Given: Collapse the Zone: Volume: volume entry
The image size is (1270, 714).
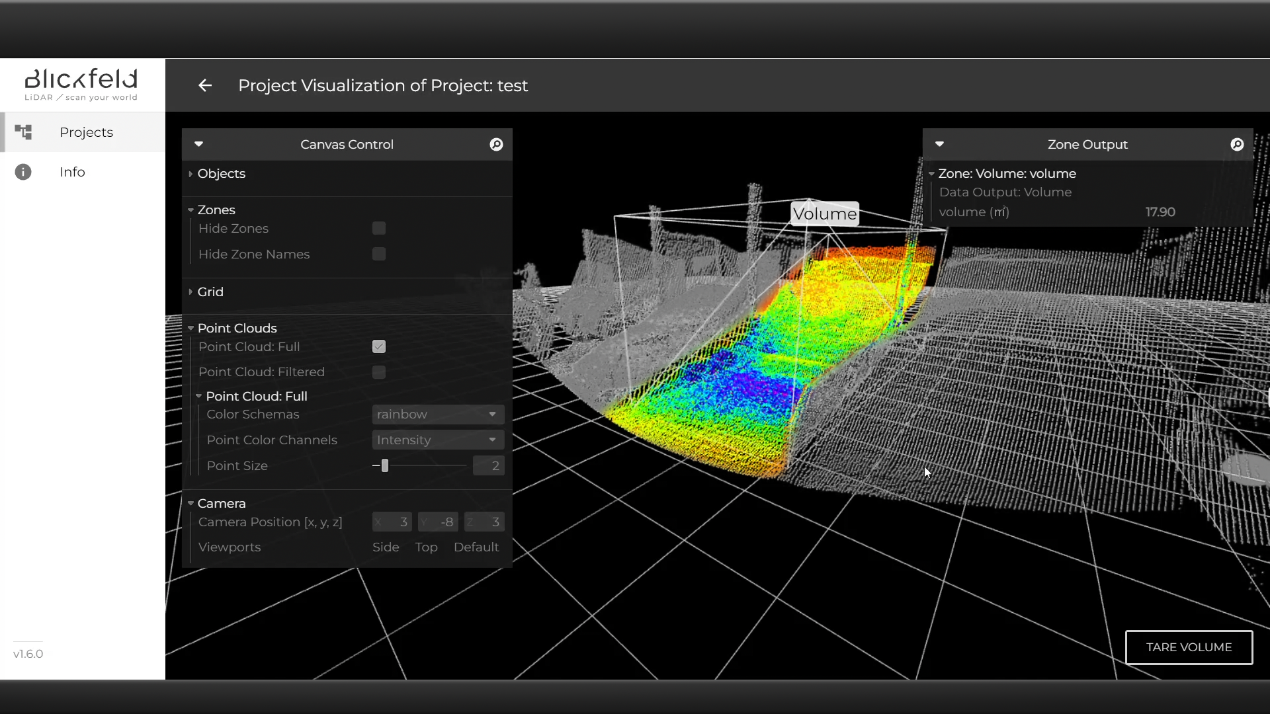Looking at the screenshot, I should pyautogui.click(x=933, y=174).
